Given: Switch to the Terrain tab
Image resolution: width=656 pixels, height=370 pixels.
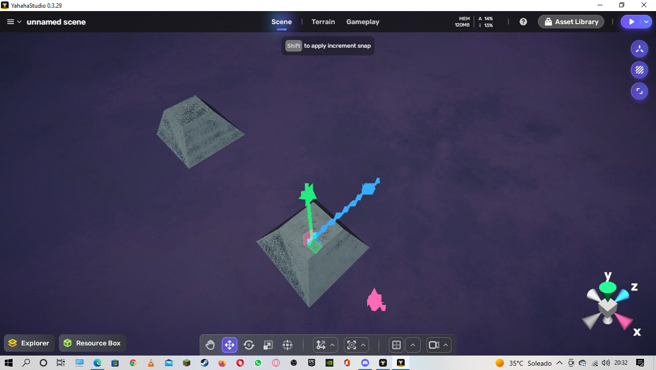Looking at the screenshot, I should tap(323, 22).
